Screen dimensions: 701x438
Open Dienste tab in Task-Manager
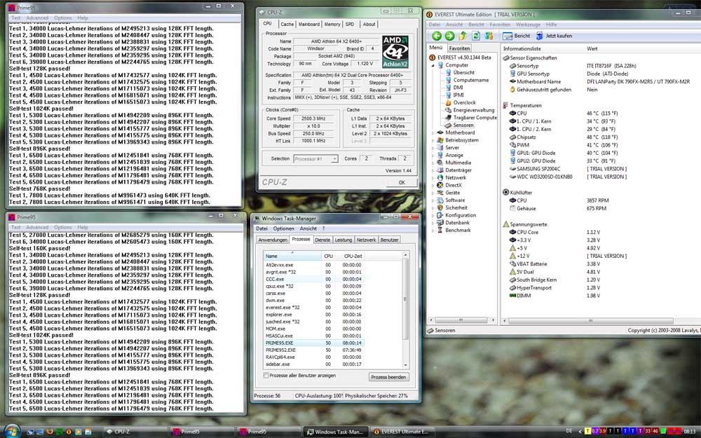tap(322, 240)
